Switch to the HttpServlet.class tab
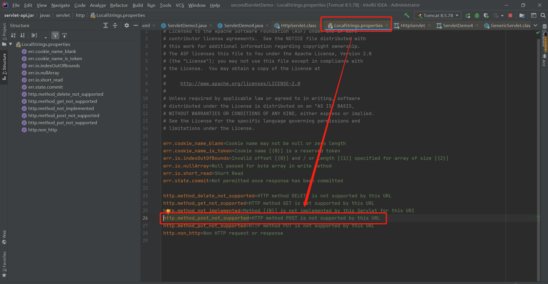 [x=298, y=25]
